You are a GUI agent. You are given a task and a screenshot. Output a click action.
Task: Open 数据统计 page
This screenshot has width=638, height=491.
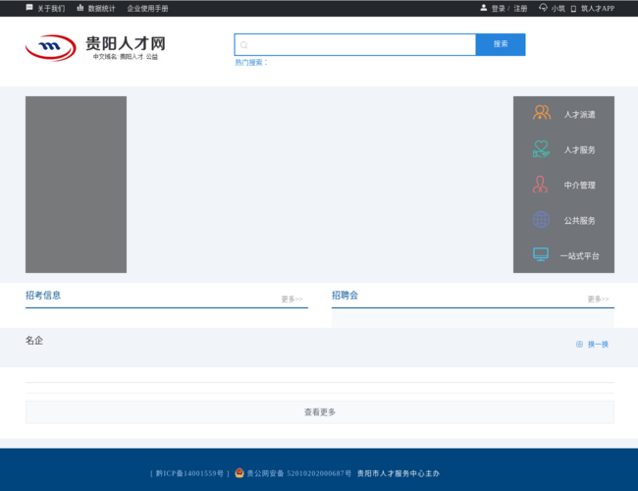pos(101,9)
